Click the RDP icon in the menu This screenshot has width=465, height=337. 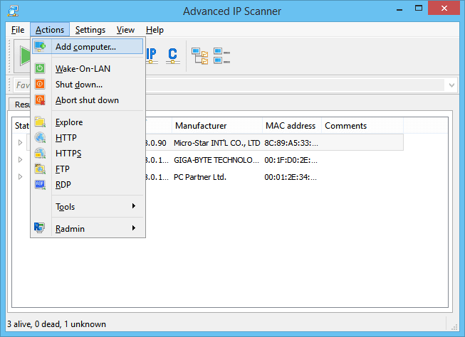click(40, 184)
